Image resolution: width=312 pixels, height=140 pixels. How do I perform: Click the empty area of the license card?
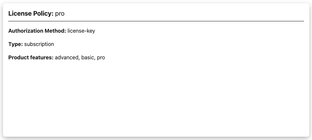pyautogui.click(x=156, y=100)
